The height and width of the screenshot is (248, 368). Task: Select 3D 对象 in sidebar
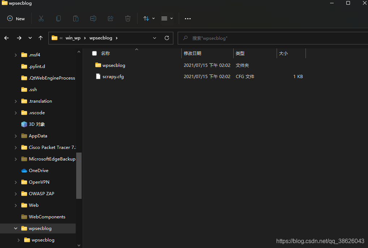pyautogui.click(x=37, y=124)
